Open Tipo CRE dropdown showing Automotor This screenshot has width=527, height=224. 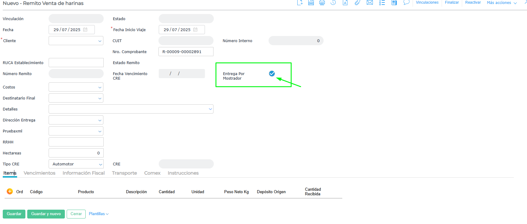coord(76,164)
